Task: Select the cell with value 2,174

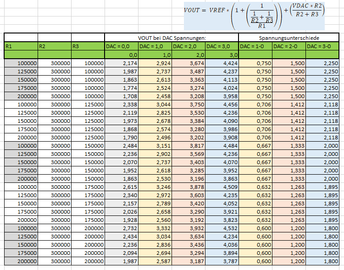Action: pyautogui.click(x=122, y=63)
